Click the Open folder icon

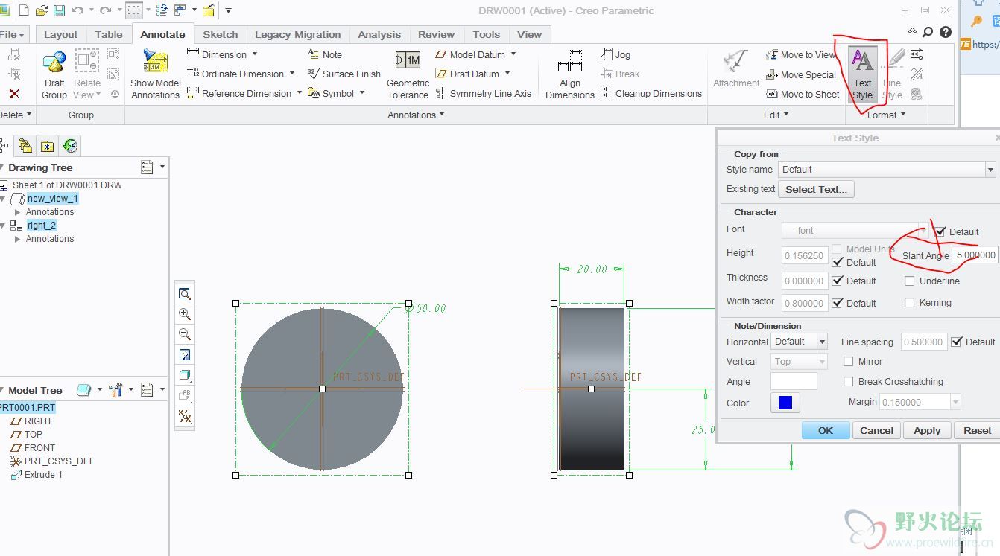(x=42, y=10)
